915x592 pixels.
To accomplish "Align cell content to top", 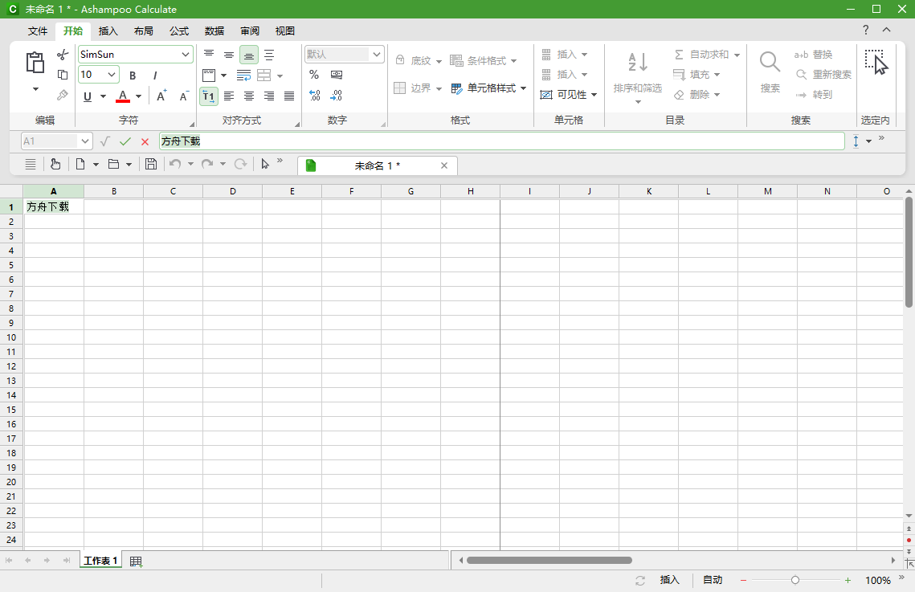I will click(208, 55).
